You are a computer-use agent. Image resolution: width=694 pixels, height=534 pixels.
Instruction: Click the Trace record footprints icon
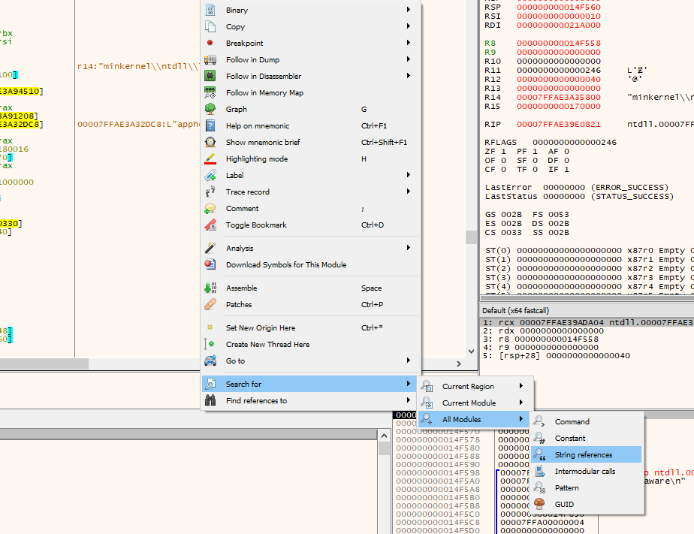210,192
